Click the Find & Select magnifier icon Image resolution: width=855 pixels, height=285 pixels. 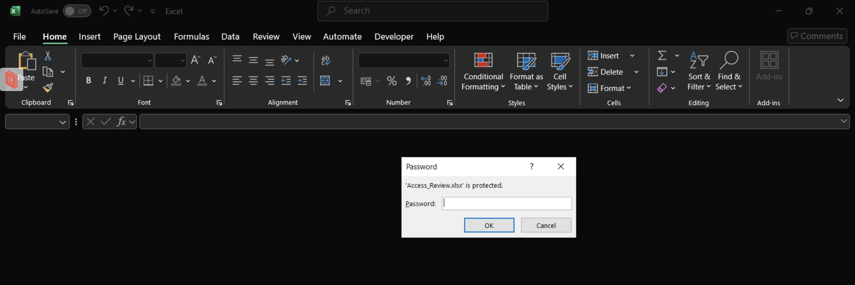(728, 60)
